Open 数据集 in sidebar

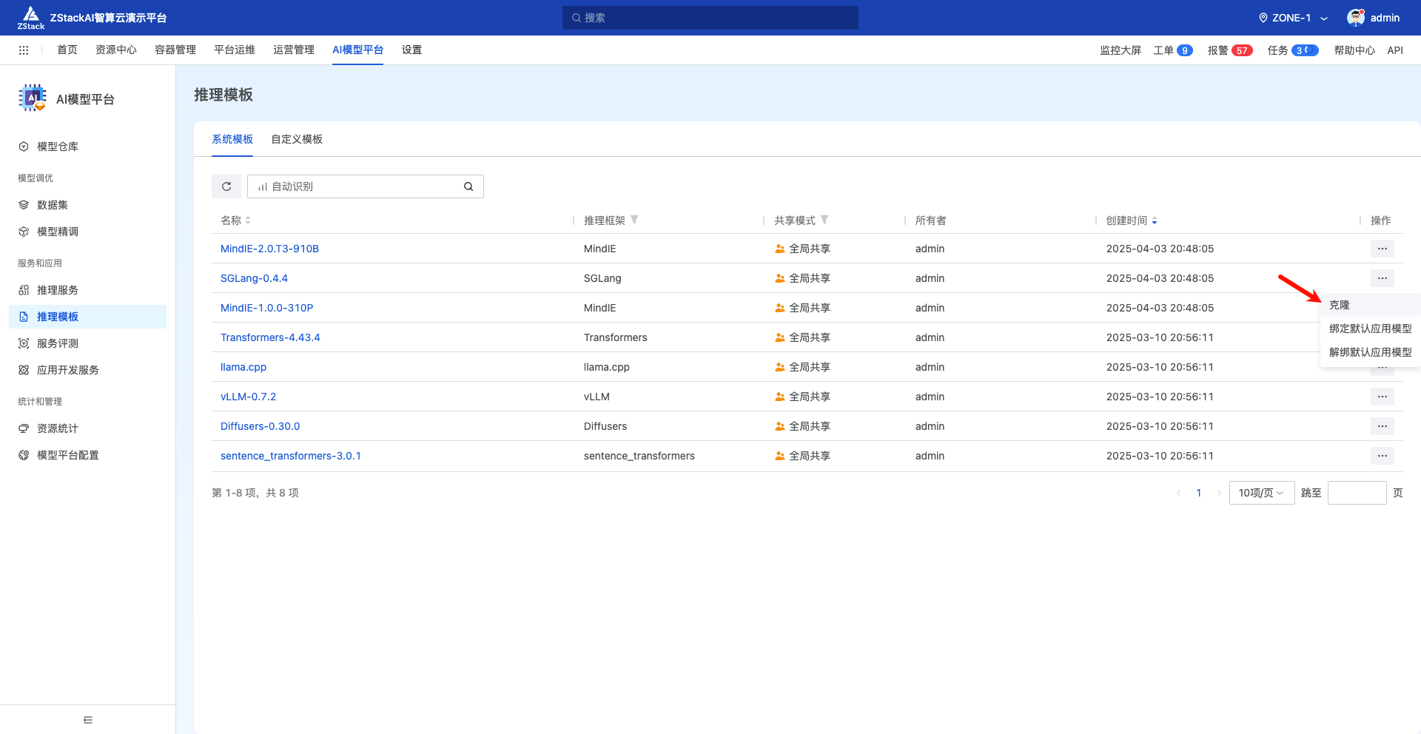(x=87, y=205)
